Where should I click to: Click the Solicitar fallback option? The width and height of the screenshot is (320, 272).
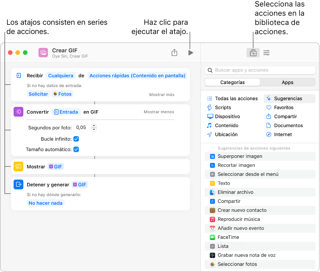pyautogui.click(x=38, y=94)
